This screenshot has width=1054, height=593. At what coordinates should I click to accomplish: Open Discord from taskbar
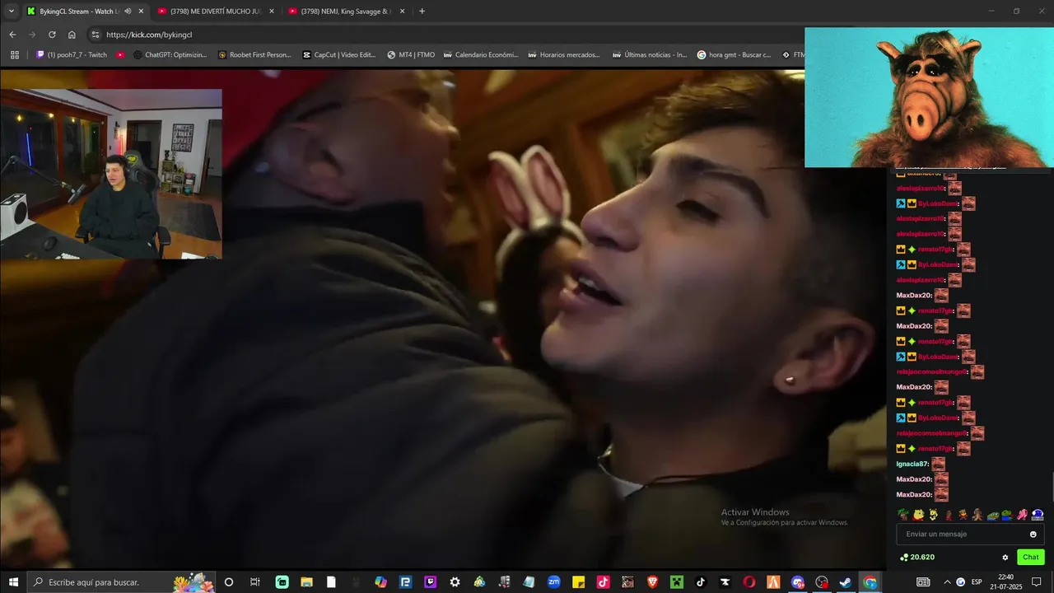(797, 582)
